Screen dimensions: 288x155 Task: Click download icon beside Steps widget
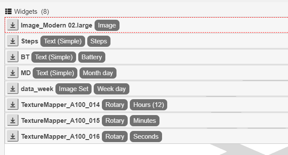[12, 41]
